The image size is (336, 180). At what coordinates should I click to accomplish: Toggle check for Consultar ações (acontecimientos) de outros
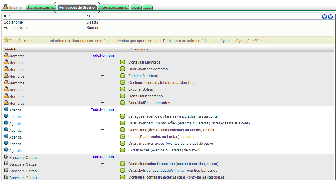point(123,130)
